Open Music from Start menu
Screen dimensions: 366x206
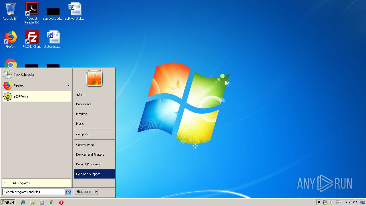coord(94,124)
